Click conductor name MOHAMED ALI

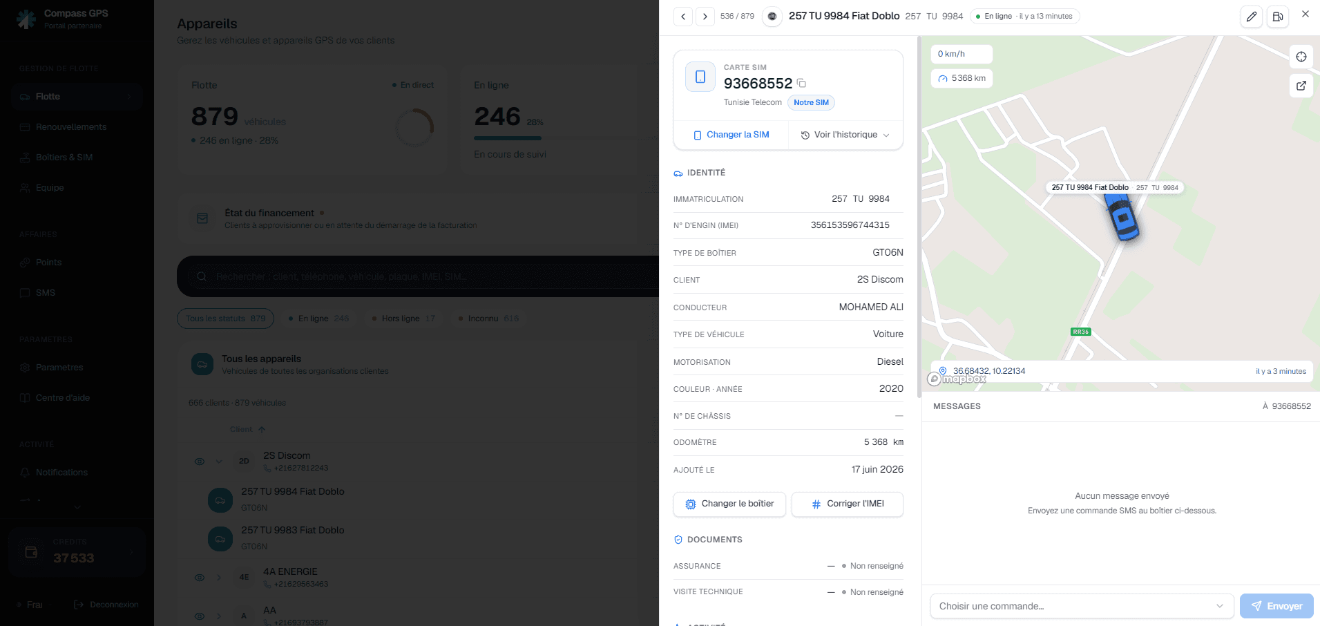[871, 307]
